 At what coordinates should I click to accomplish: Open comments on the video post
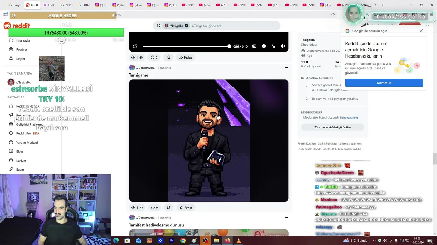(x=154, y=58)
